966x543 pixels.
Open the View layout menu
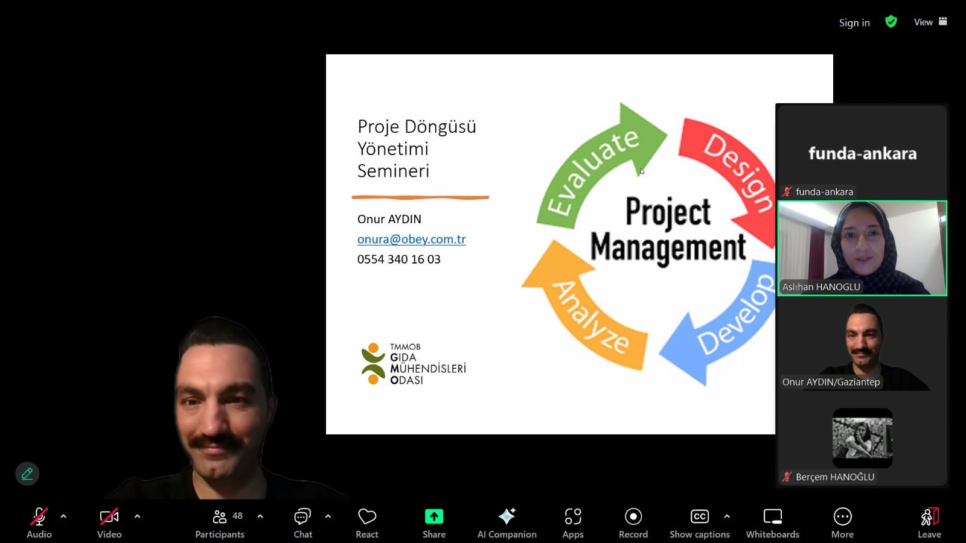point(930,22)
